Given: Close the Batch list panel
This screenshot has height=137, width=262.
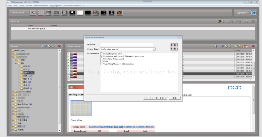Looking at the screenshot, I should [253, 21].
